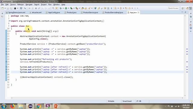The width and height of the screenshot is (193, 109).
Task: Click the Save All icon
Action: pos(11,8)
